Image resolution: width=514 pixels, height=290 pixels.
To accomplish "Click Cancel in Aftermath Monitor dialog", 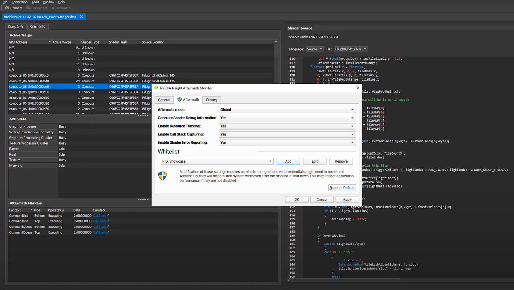I will (x=322, y=200).
